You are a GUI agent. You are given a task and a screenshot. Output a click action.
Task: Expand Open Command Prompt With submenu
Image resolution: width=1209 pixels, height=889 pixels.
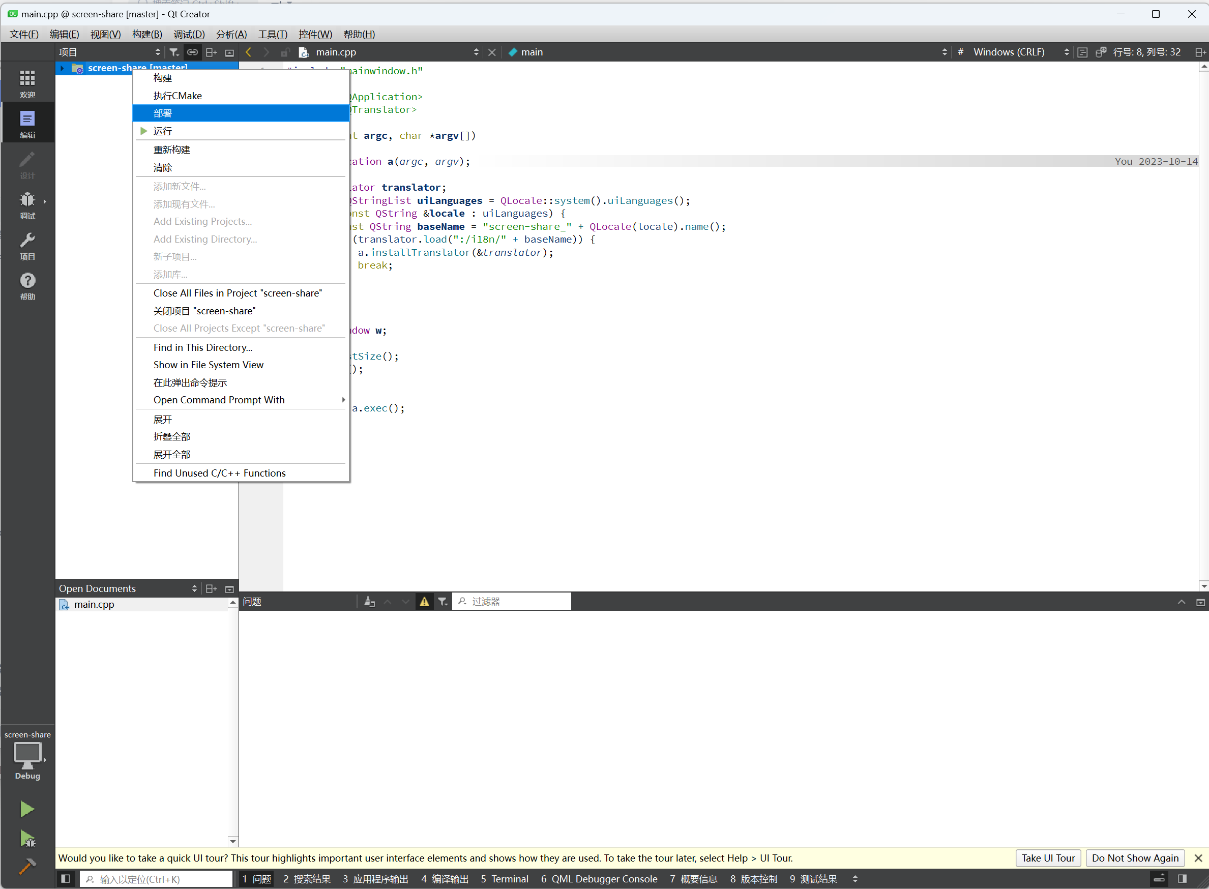click(241, 400)
